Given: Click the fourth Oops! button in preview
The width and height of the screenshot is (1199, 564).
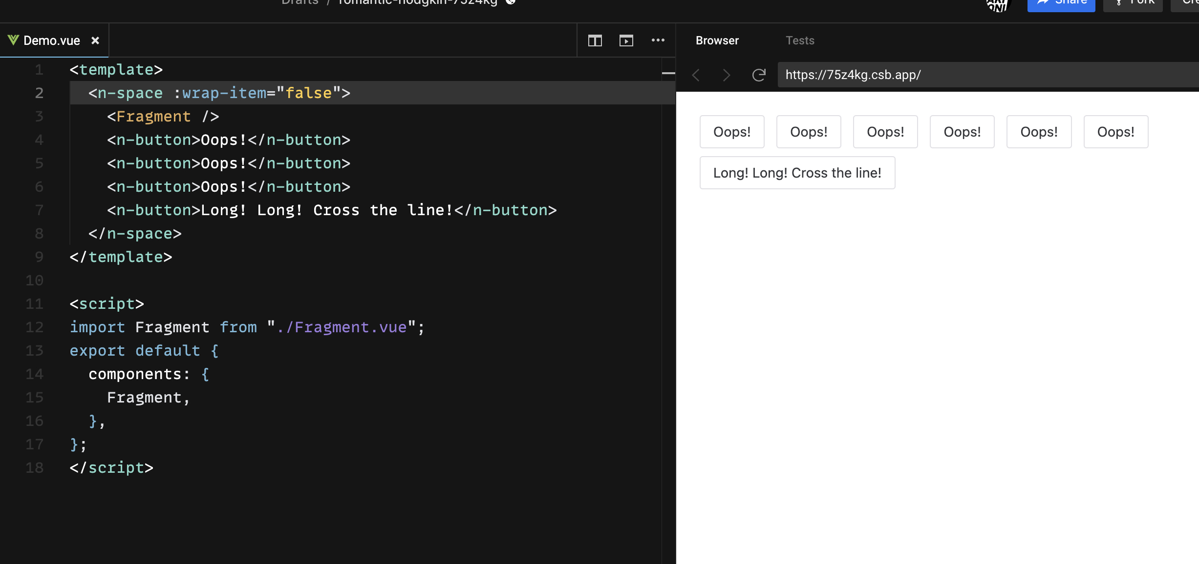Looking at the screenshot, I should 962,132.
